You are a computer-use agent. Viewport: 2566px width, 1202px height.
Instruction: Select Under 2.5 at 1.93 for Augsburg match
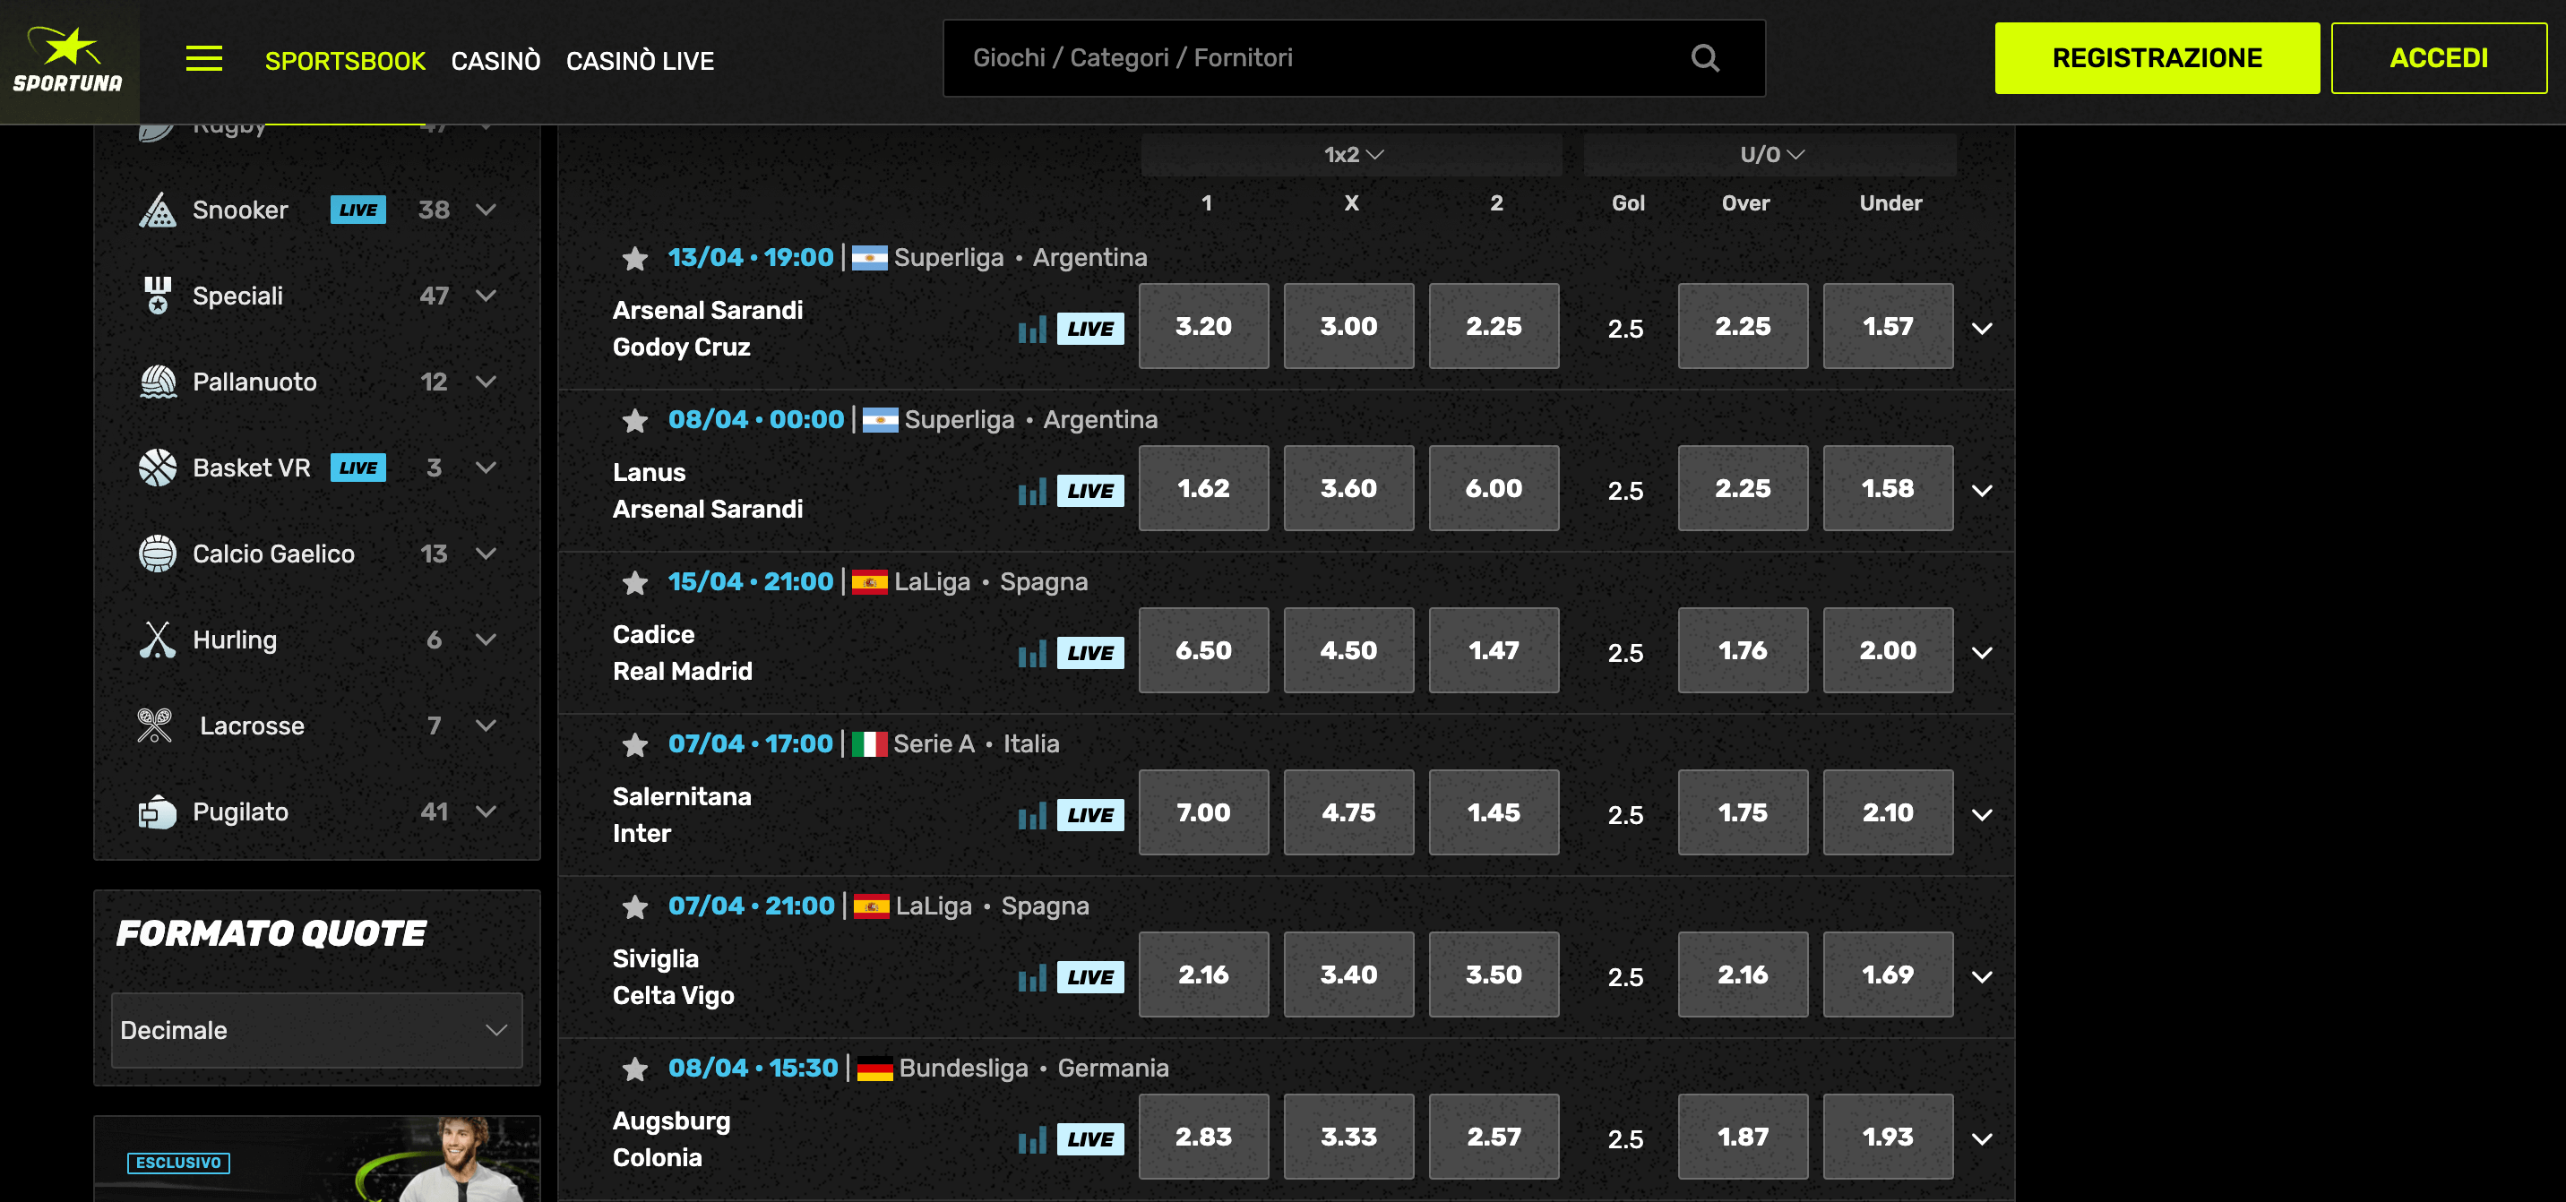1888,1137
